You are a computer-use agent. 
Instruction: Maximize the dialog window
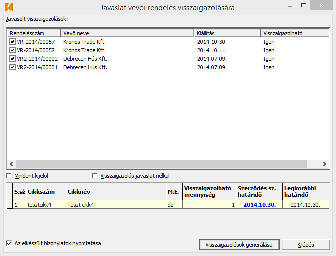pos(304,6)
